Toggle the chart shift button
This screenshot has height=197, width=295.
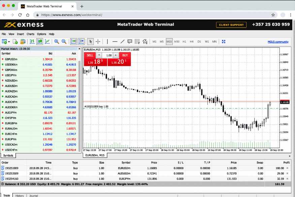tap(81, 42)
